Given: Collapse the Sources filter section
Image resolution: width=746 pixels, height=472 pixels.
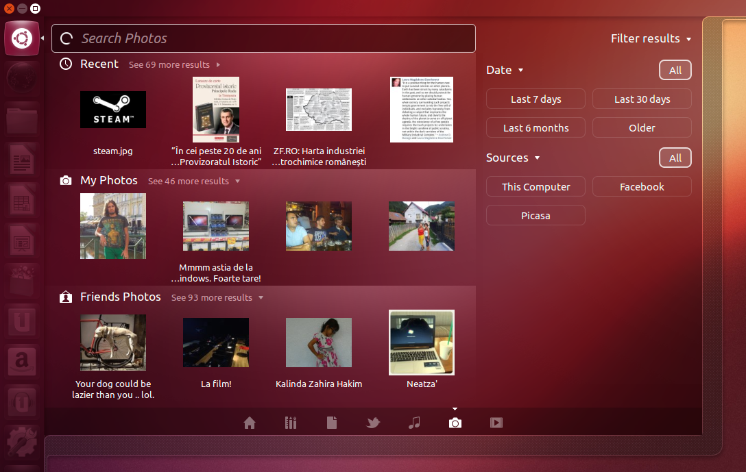Looking at the screenshot, I should tap(513, 158).
